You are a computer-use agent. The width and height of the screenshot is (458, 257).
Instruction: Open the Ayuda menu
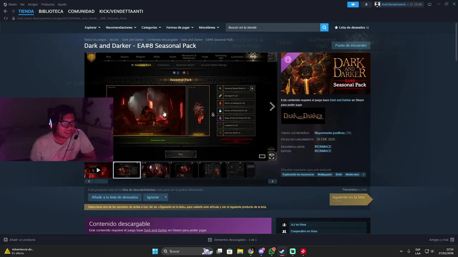tap(62, 4)
